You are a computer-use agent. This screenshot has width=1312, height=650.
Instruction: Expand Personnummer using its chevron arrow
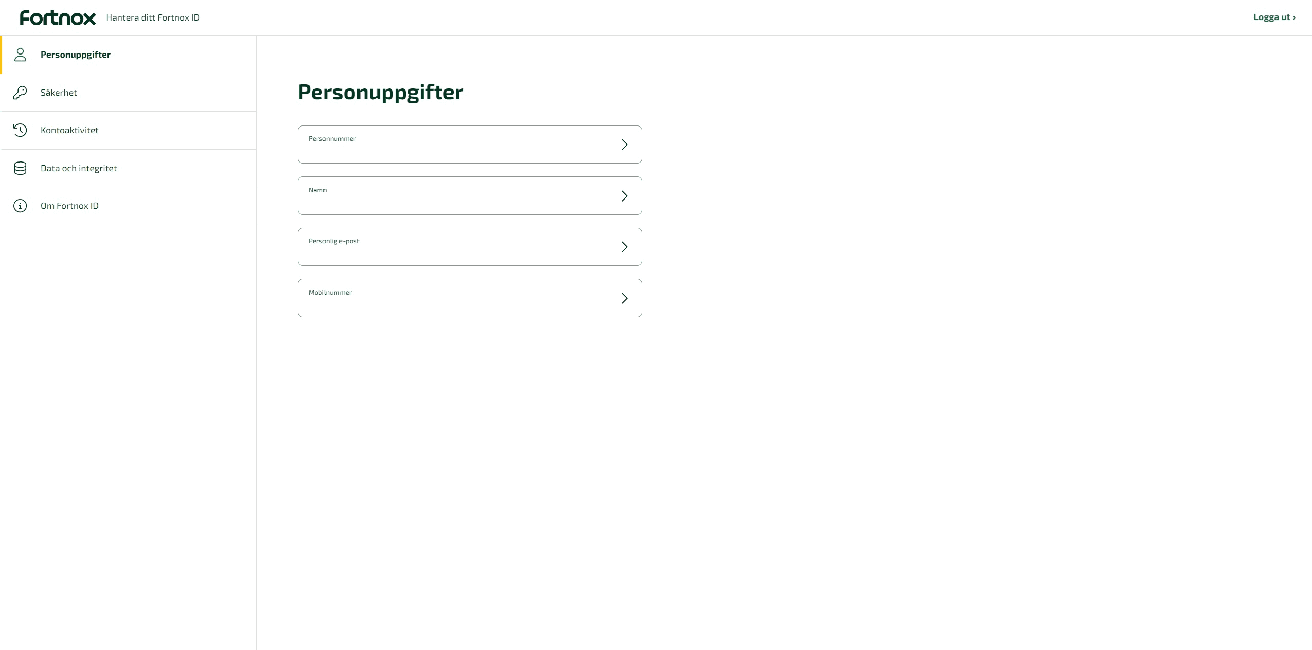click(x=624, y=145)
